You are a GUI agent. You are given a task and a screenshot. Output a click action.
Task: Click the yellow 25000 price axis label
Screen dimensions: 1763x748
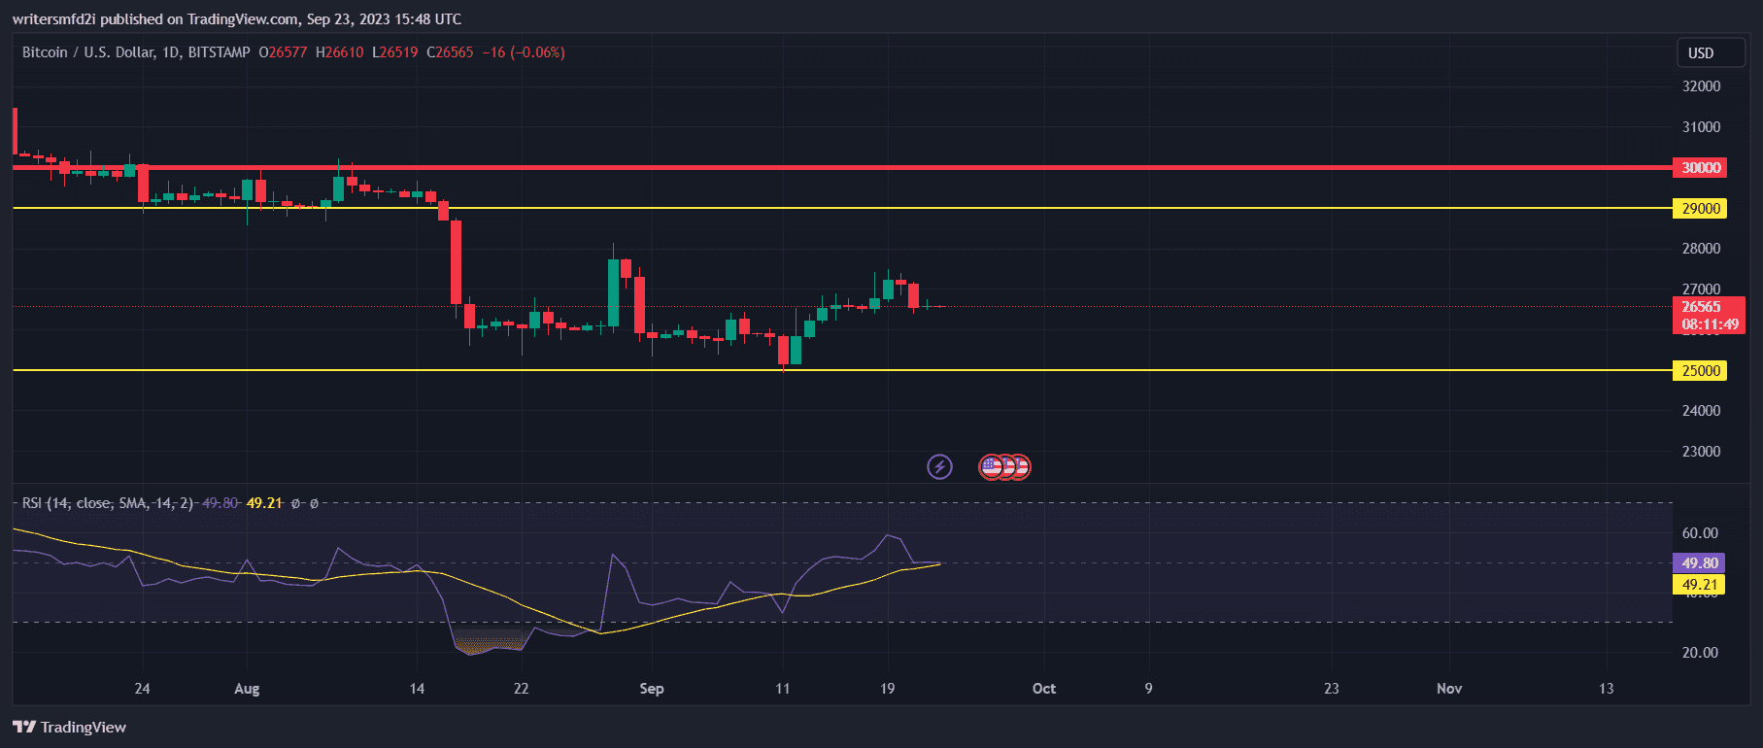point(1700,370)
